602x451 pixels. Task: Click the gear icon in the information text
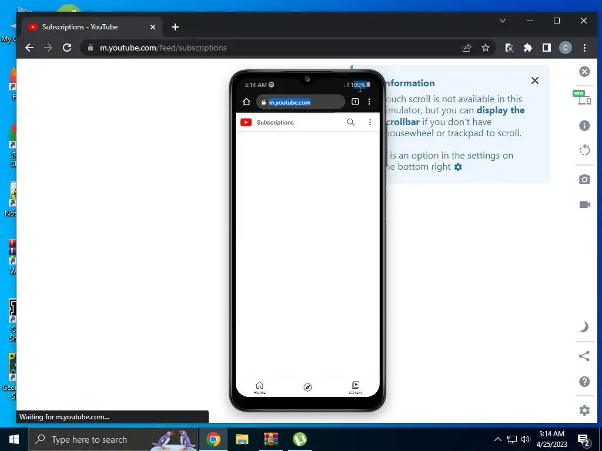pyautogui.click(x=458, y=167)
